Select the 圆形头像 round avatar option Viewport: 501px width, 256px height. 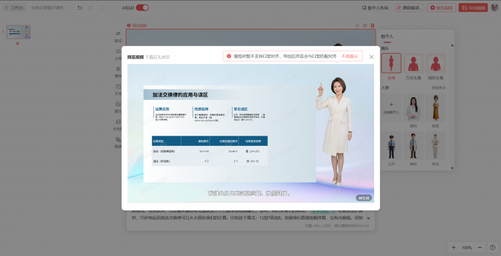point(437,63)
